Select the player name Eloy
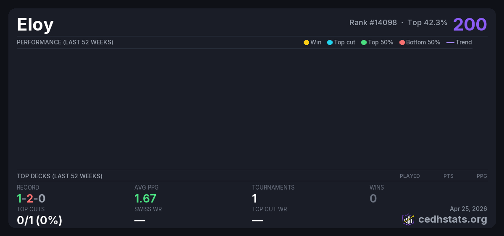Viewport: 504px width, 236px height. tap(35, 25)
